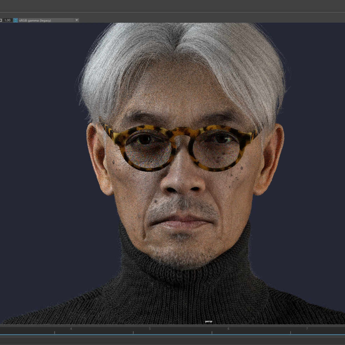Jump to frame 7 on timeline
The image size is (345, 345).
pos(307,329)
